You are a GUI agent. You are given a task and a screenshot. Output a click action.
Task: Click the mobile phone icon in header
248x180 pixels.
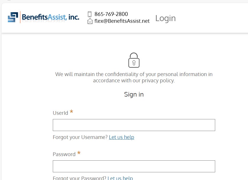click(90, 14)
